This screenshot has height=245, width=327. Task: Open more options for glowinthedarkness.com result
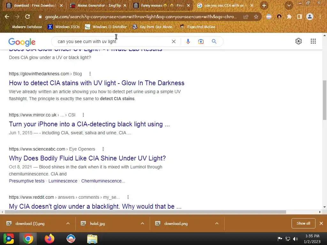point(90,74)
